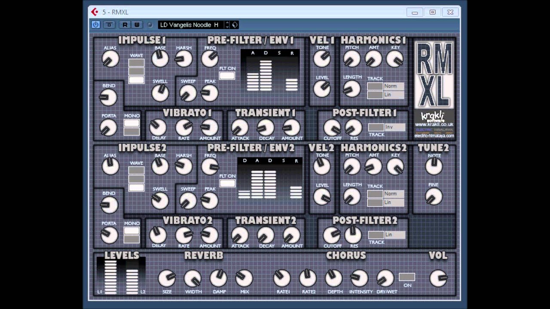The height and width of the screenshot is (309, 550).
Task: Select the top WAVE button in Impulse1
Action: point(137,63)
